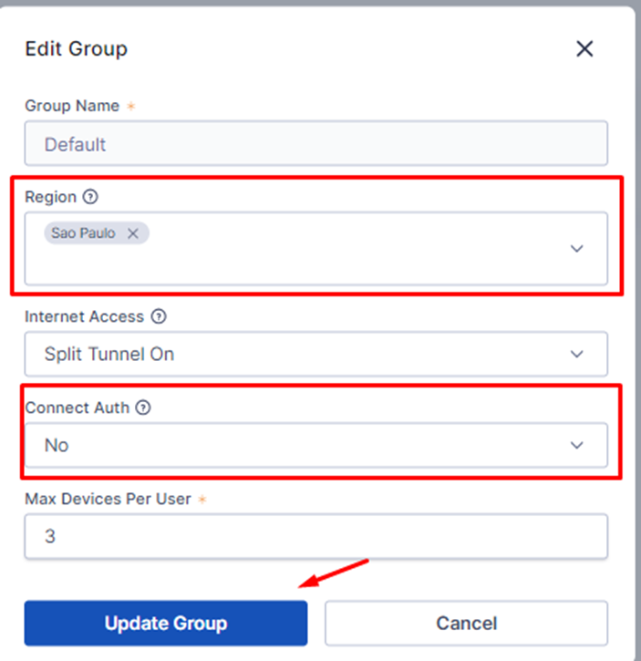Remove the Sao Paulo region tag
This screenshot has height=661, width=641.
click(133, 233)
